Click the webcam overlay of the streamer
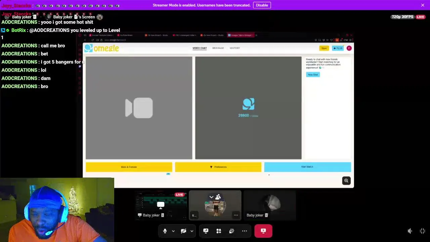 coord(57,210)
